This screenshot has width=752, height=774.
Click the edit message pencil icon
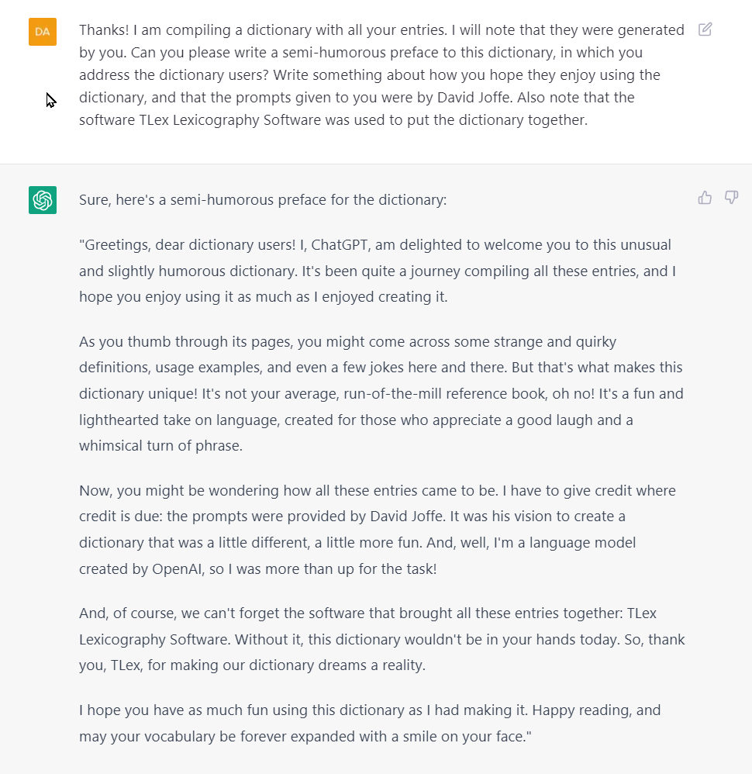(x=705, y=29)
